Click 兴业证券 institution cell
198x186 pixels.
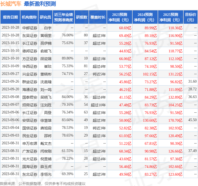pyautogui.click(x=30, y=74)
